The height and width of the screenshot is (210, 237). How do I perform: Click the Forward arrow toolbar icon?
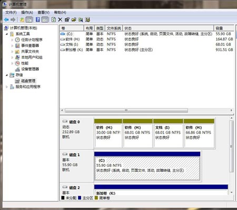coord(13,20)
